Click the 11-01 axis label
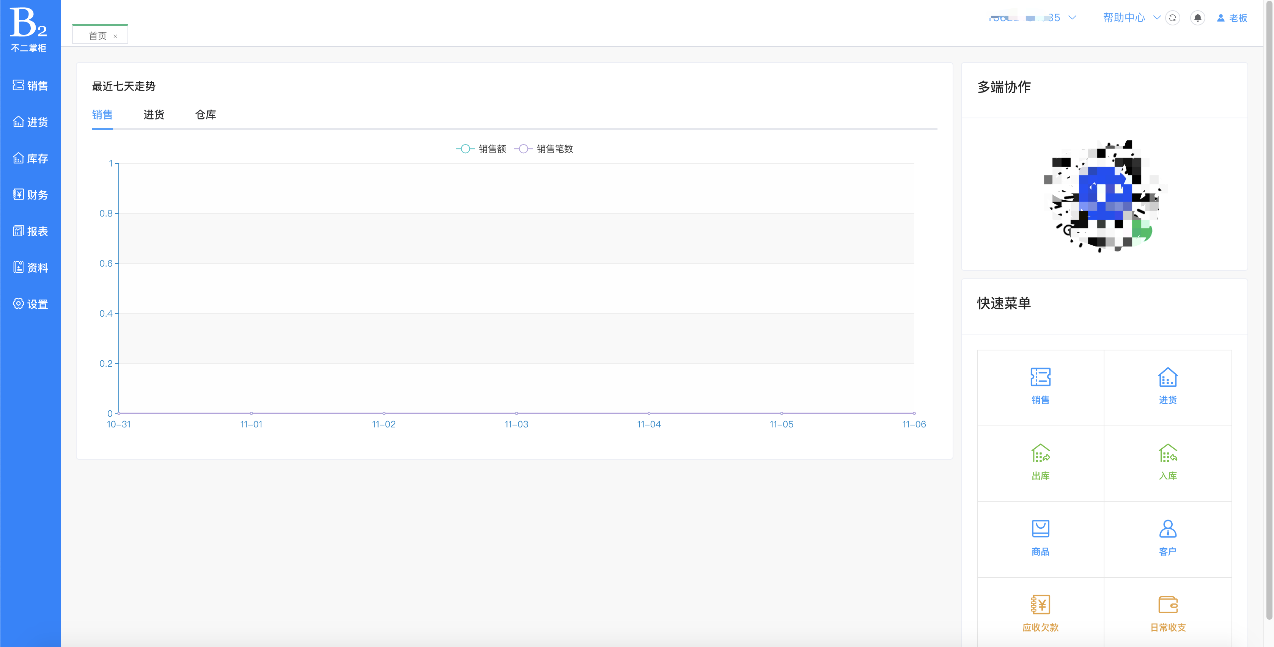 [x=251, y=424]
